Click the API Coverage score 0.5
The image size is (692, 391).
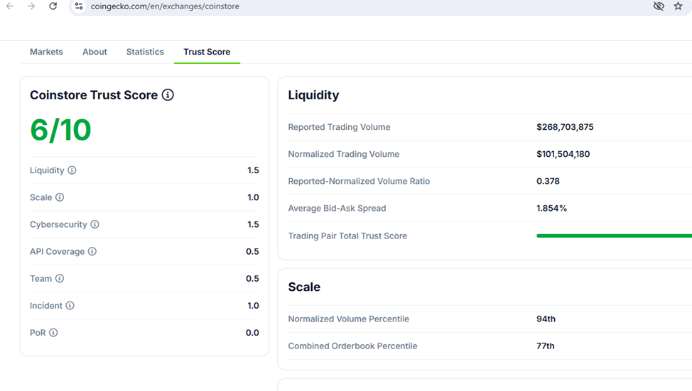(x=252, y=252)
